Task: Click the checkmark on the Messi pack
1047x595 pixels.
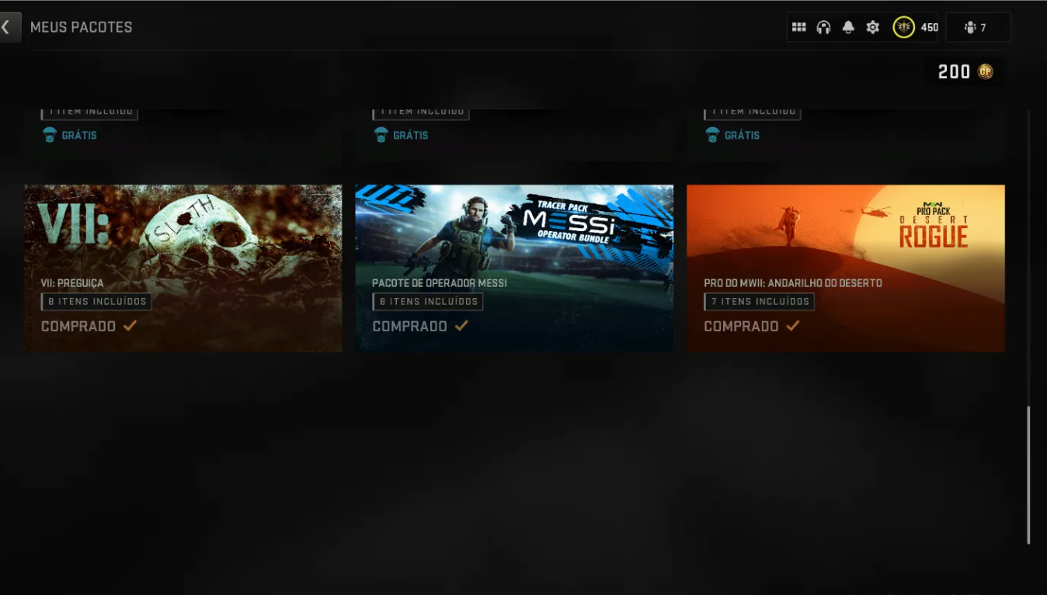Action: [461, 326]
